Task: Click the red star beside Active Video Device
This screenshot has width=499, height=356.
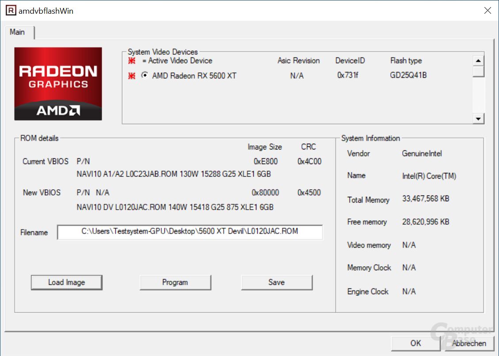Action: (132, 61)
